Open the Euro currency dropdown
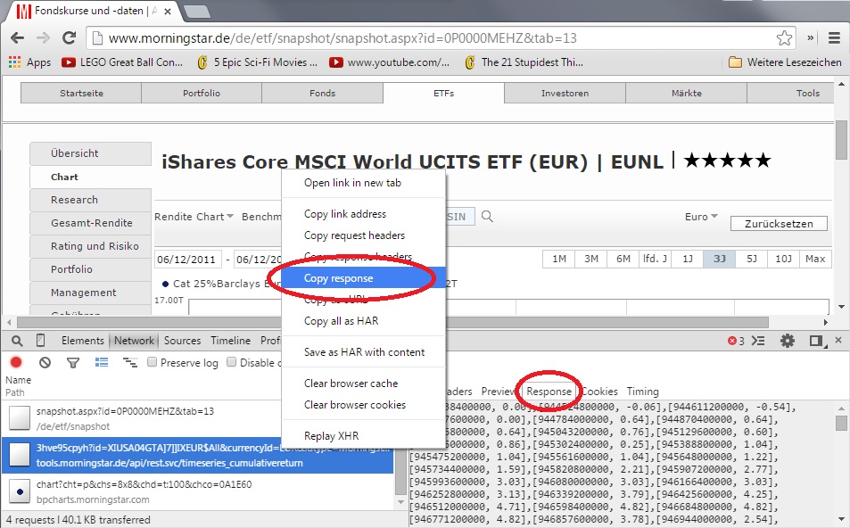The height and width of the screenshot is (528, 850). tap(701, 217)
